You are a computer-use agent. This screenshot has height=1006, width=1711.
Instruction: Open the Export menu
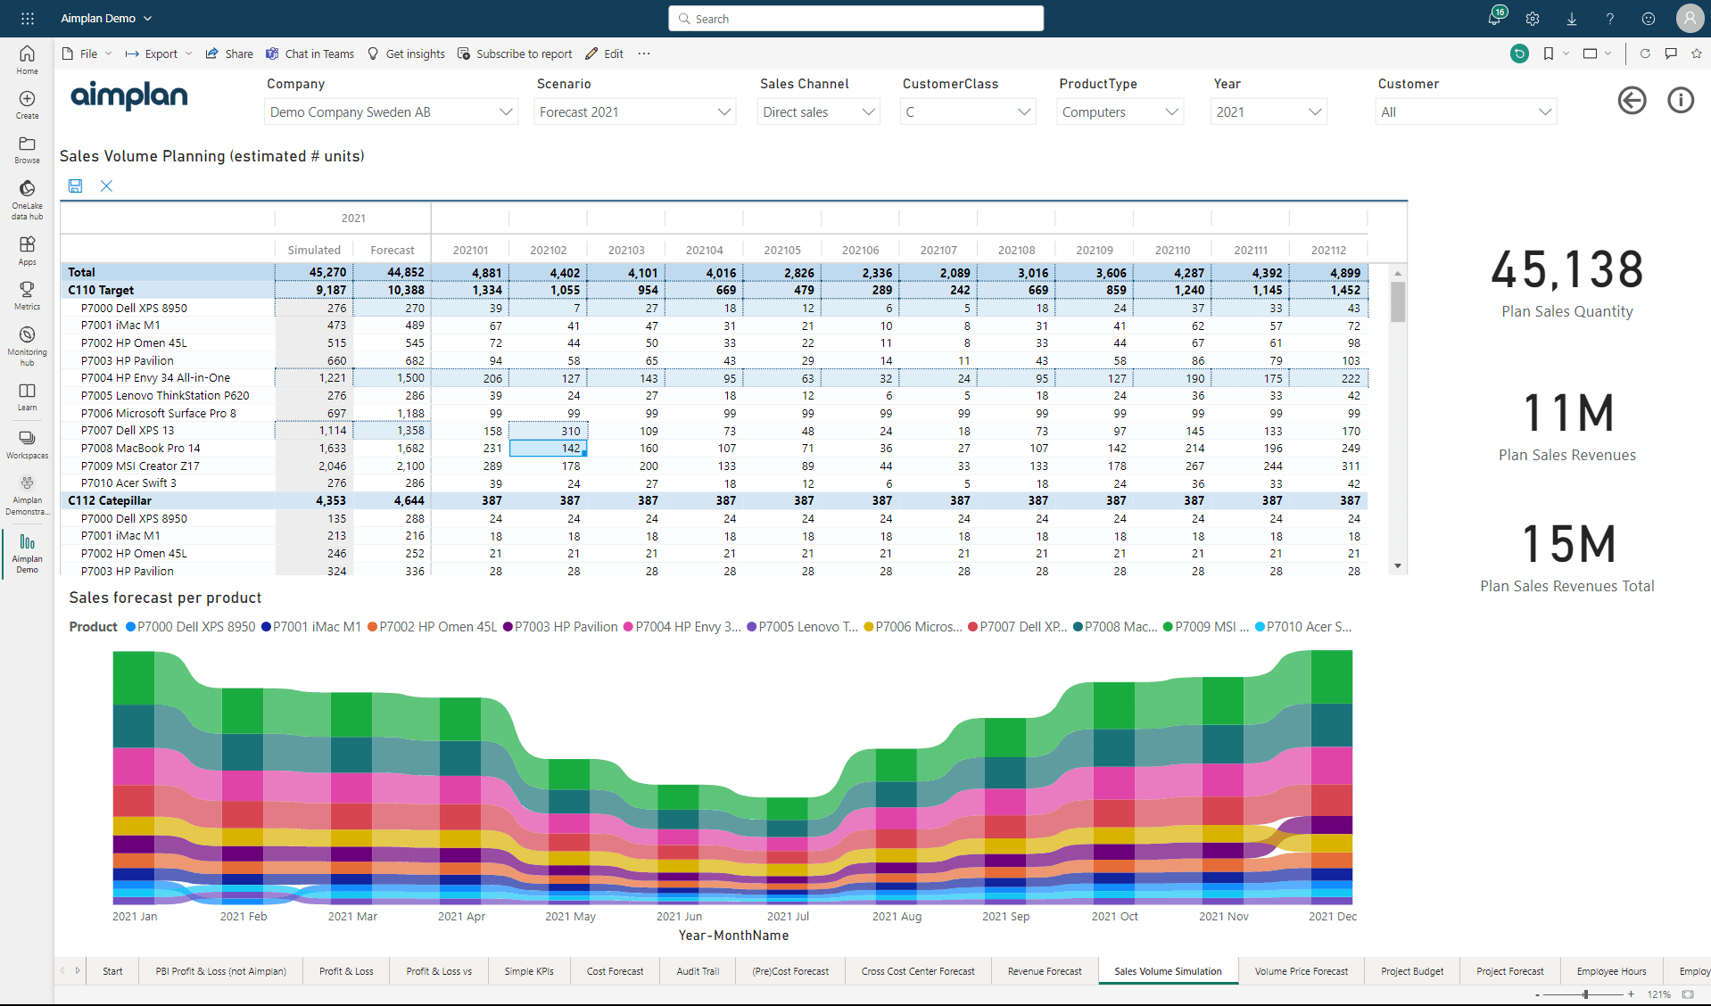click(x=159, y=54)
